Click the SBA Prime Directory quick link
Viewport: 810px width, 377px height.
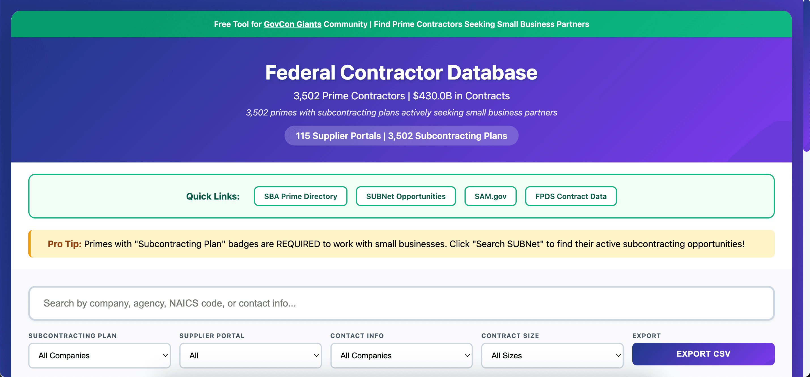[300, 196]
